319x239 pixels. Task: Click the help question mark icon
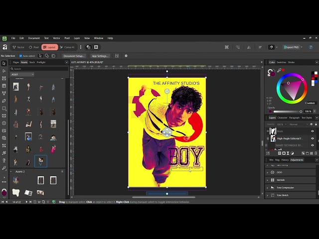click(x=311, y=47)
